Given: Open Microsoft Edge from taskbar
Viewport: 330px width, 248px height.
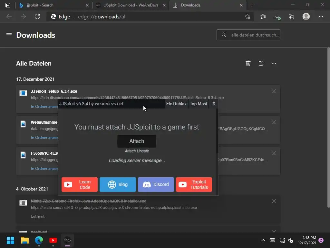Looking at the screenshot, I should pyautogui.click(x=39, y=240).
